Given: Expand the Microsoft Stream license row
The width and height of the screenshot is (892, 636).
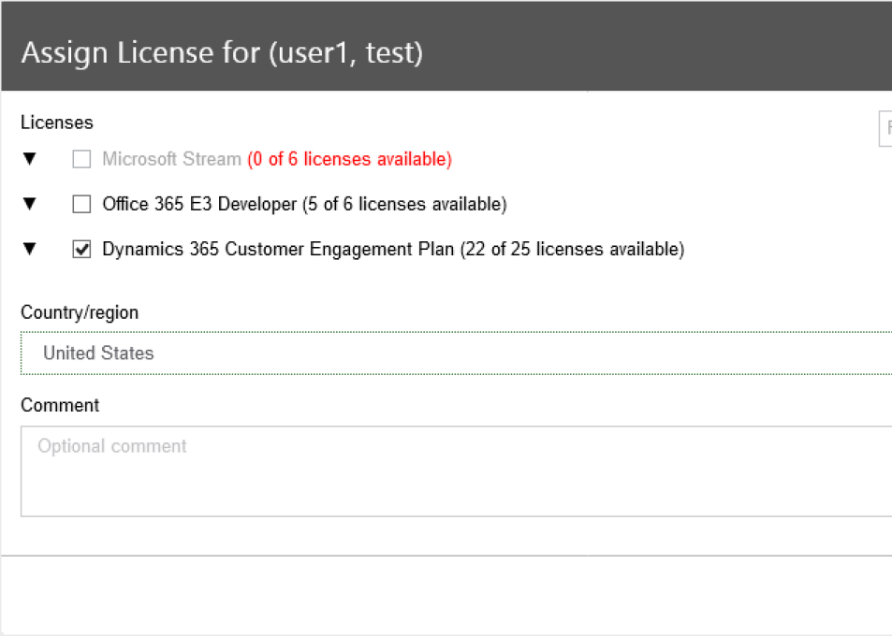Looking at the screenshot, I should [x=30, y=159].
